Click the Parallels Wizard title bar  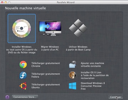[66, 2]
